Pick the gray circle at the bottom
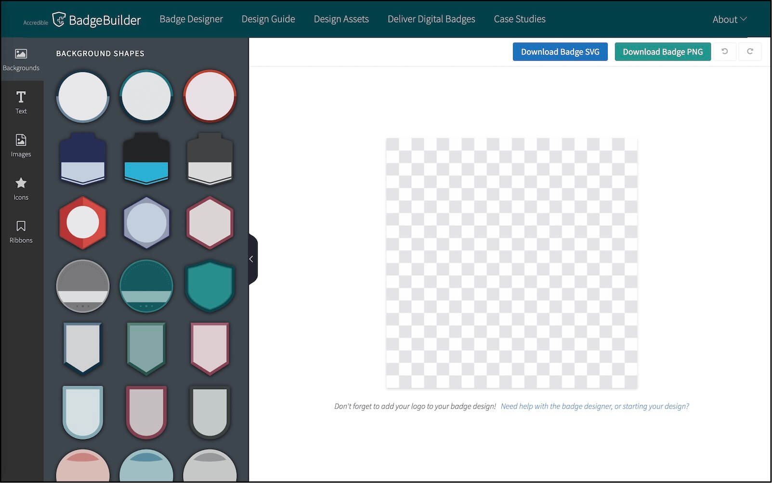Viewport: 772px width, 483px height. [210, 465]
